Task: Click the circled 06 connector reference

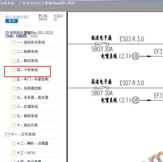Action: 136,56
